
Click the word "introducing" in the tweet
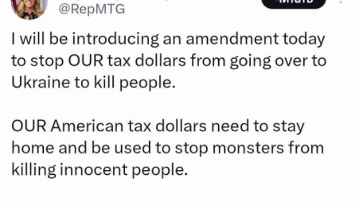click(116, 39)
